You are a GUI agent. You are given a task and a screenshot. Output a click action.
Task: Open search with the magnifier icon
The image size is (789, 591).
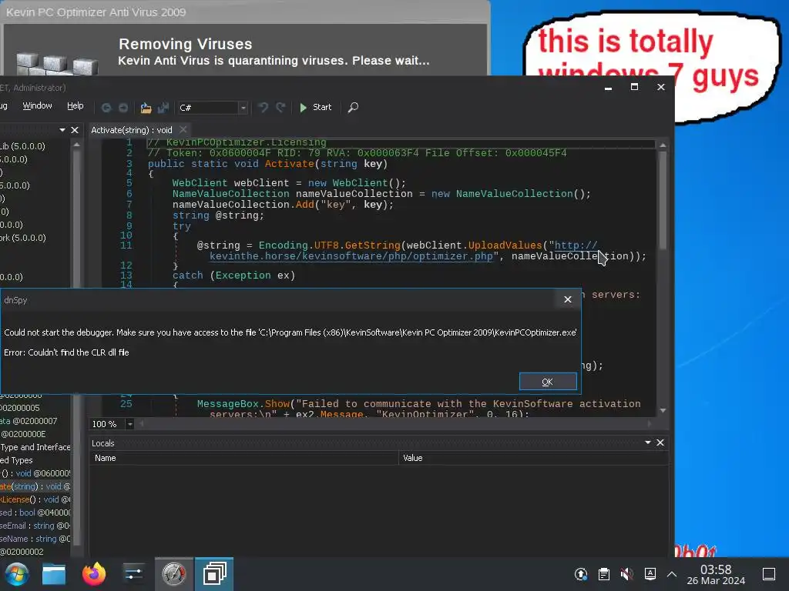(353, 107)
